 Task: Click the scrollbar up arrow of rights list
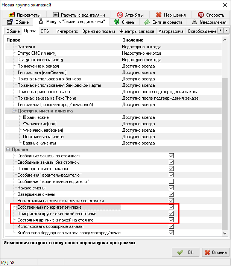click(225, 40)
